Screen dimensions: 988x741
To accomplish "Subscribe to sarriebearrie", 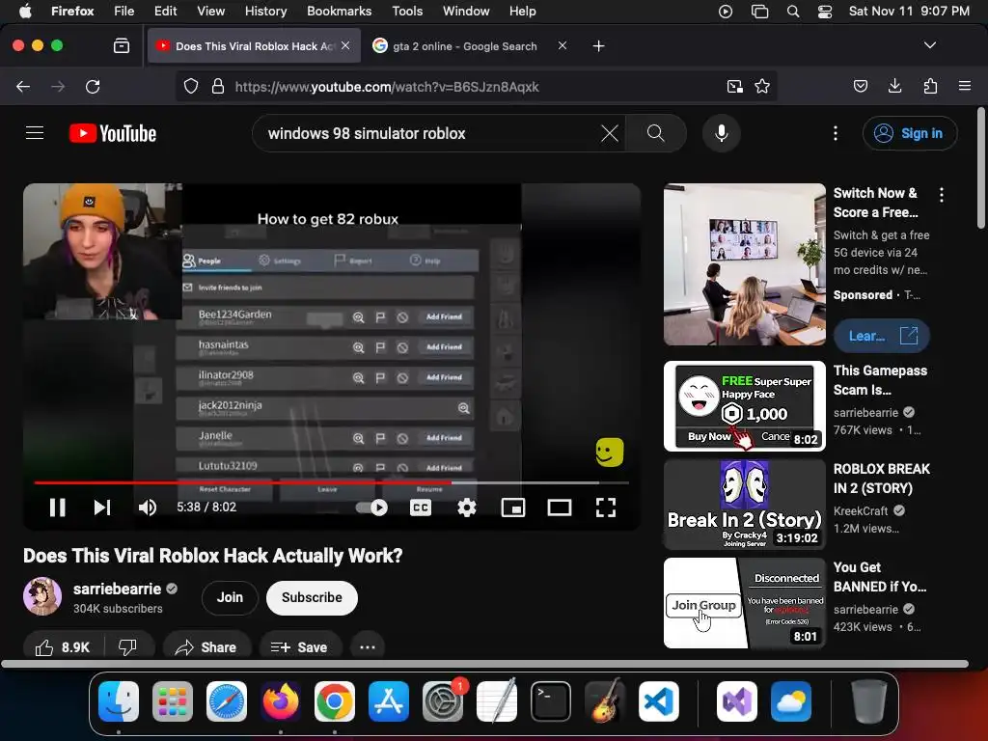I will [312, 597].
